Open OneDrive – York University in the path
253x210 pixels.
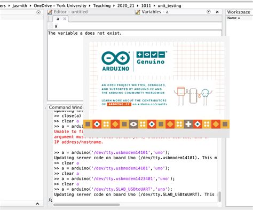(60, 6)
